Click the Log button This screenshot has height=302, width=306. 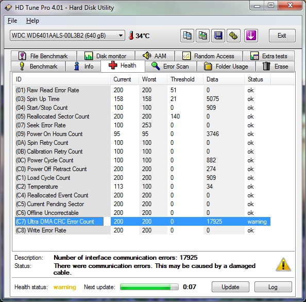(273, 287)
